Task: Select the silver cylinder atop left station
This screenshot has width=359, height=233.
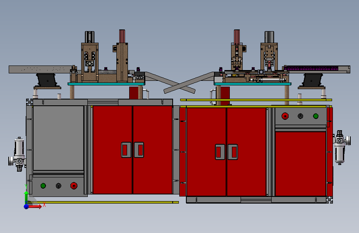Action: click(89, 37)
